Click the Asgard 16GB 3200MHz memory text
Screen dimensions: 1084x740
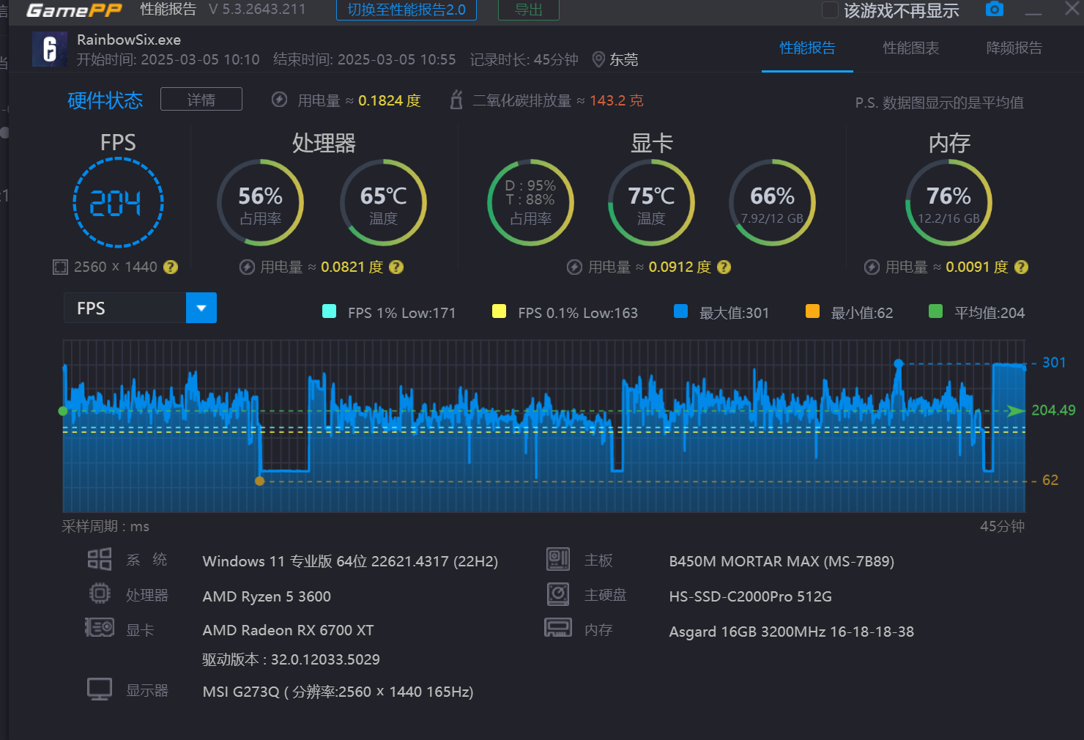click(791, 632)
